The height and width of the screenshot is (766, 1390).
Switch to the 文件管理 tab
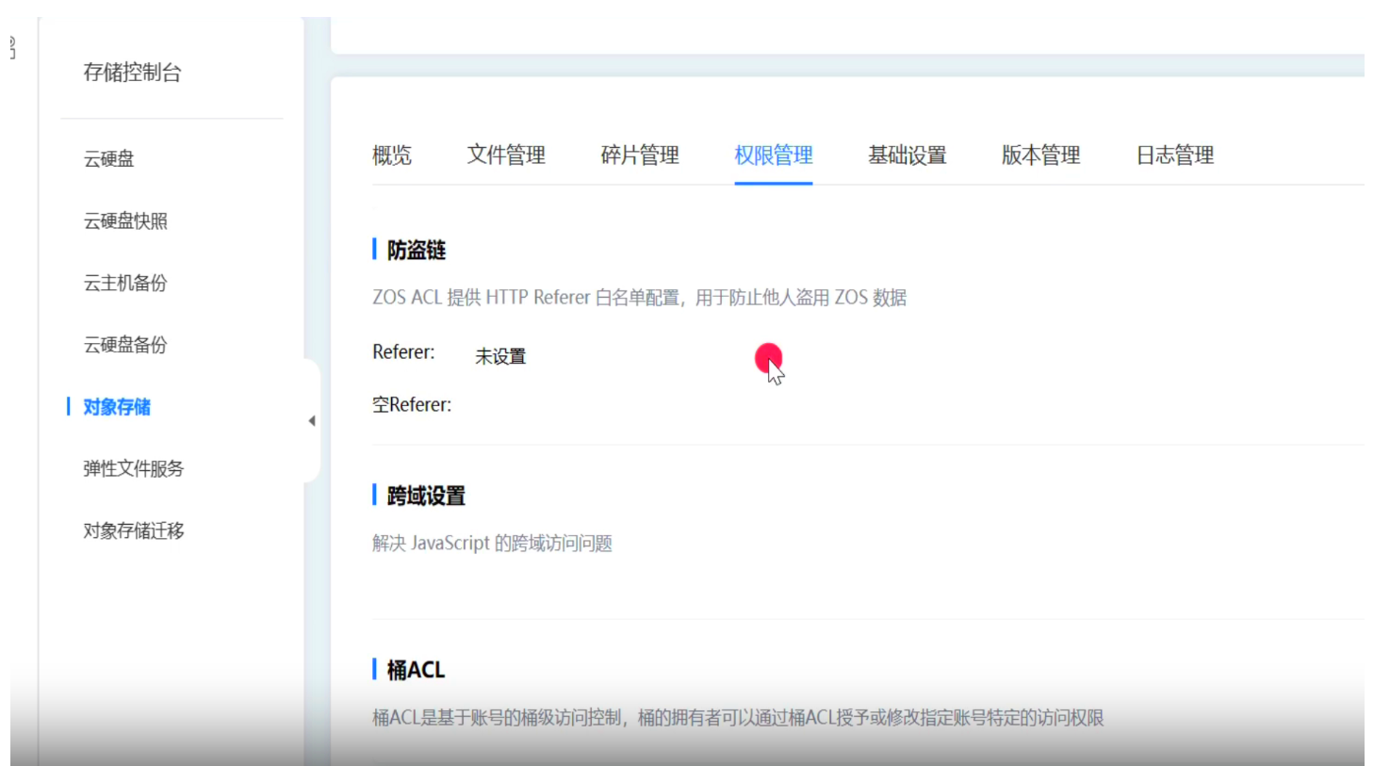tap(506, 155)
